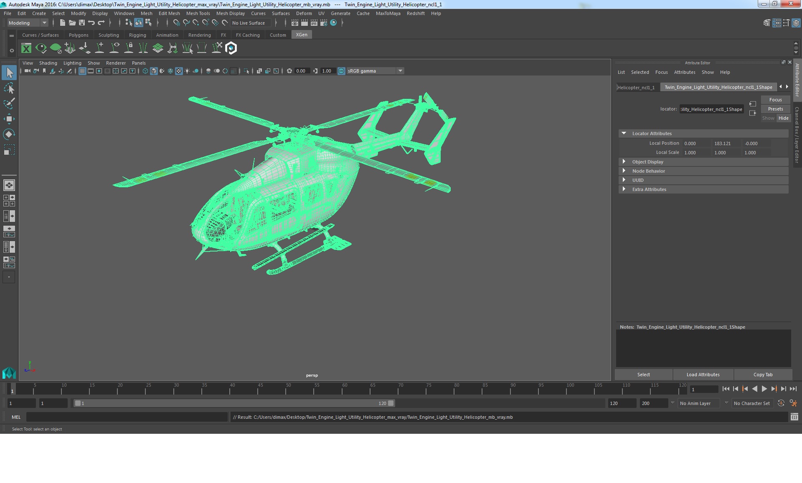Viewport: 802px width, 483px height.
Task: Choose the Move tool in toolbox
Action: [x=9, y=119]
